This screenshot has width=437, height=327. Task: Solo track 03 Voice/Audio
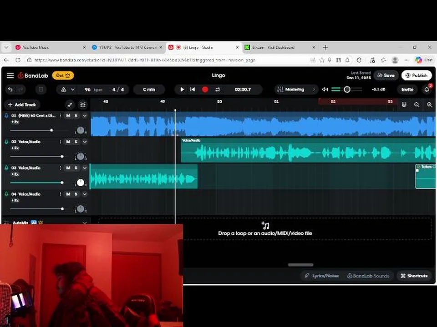[76, 168]
